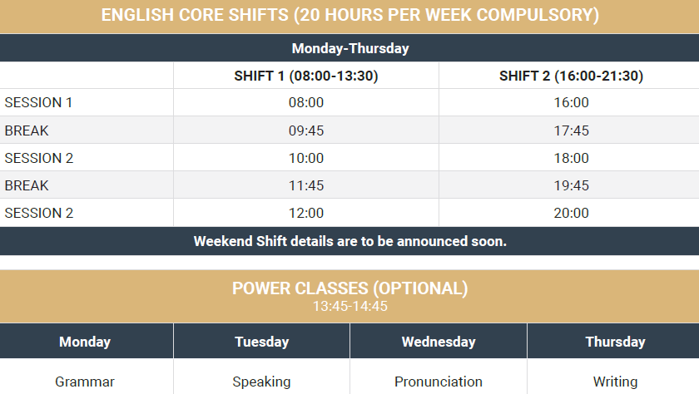Select the 17:45 break time cell
The width and height of the screenshot is (699, 394).
coord(571,131)
